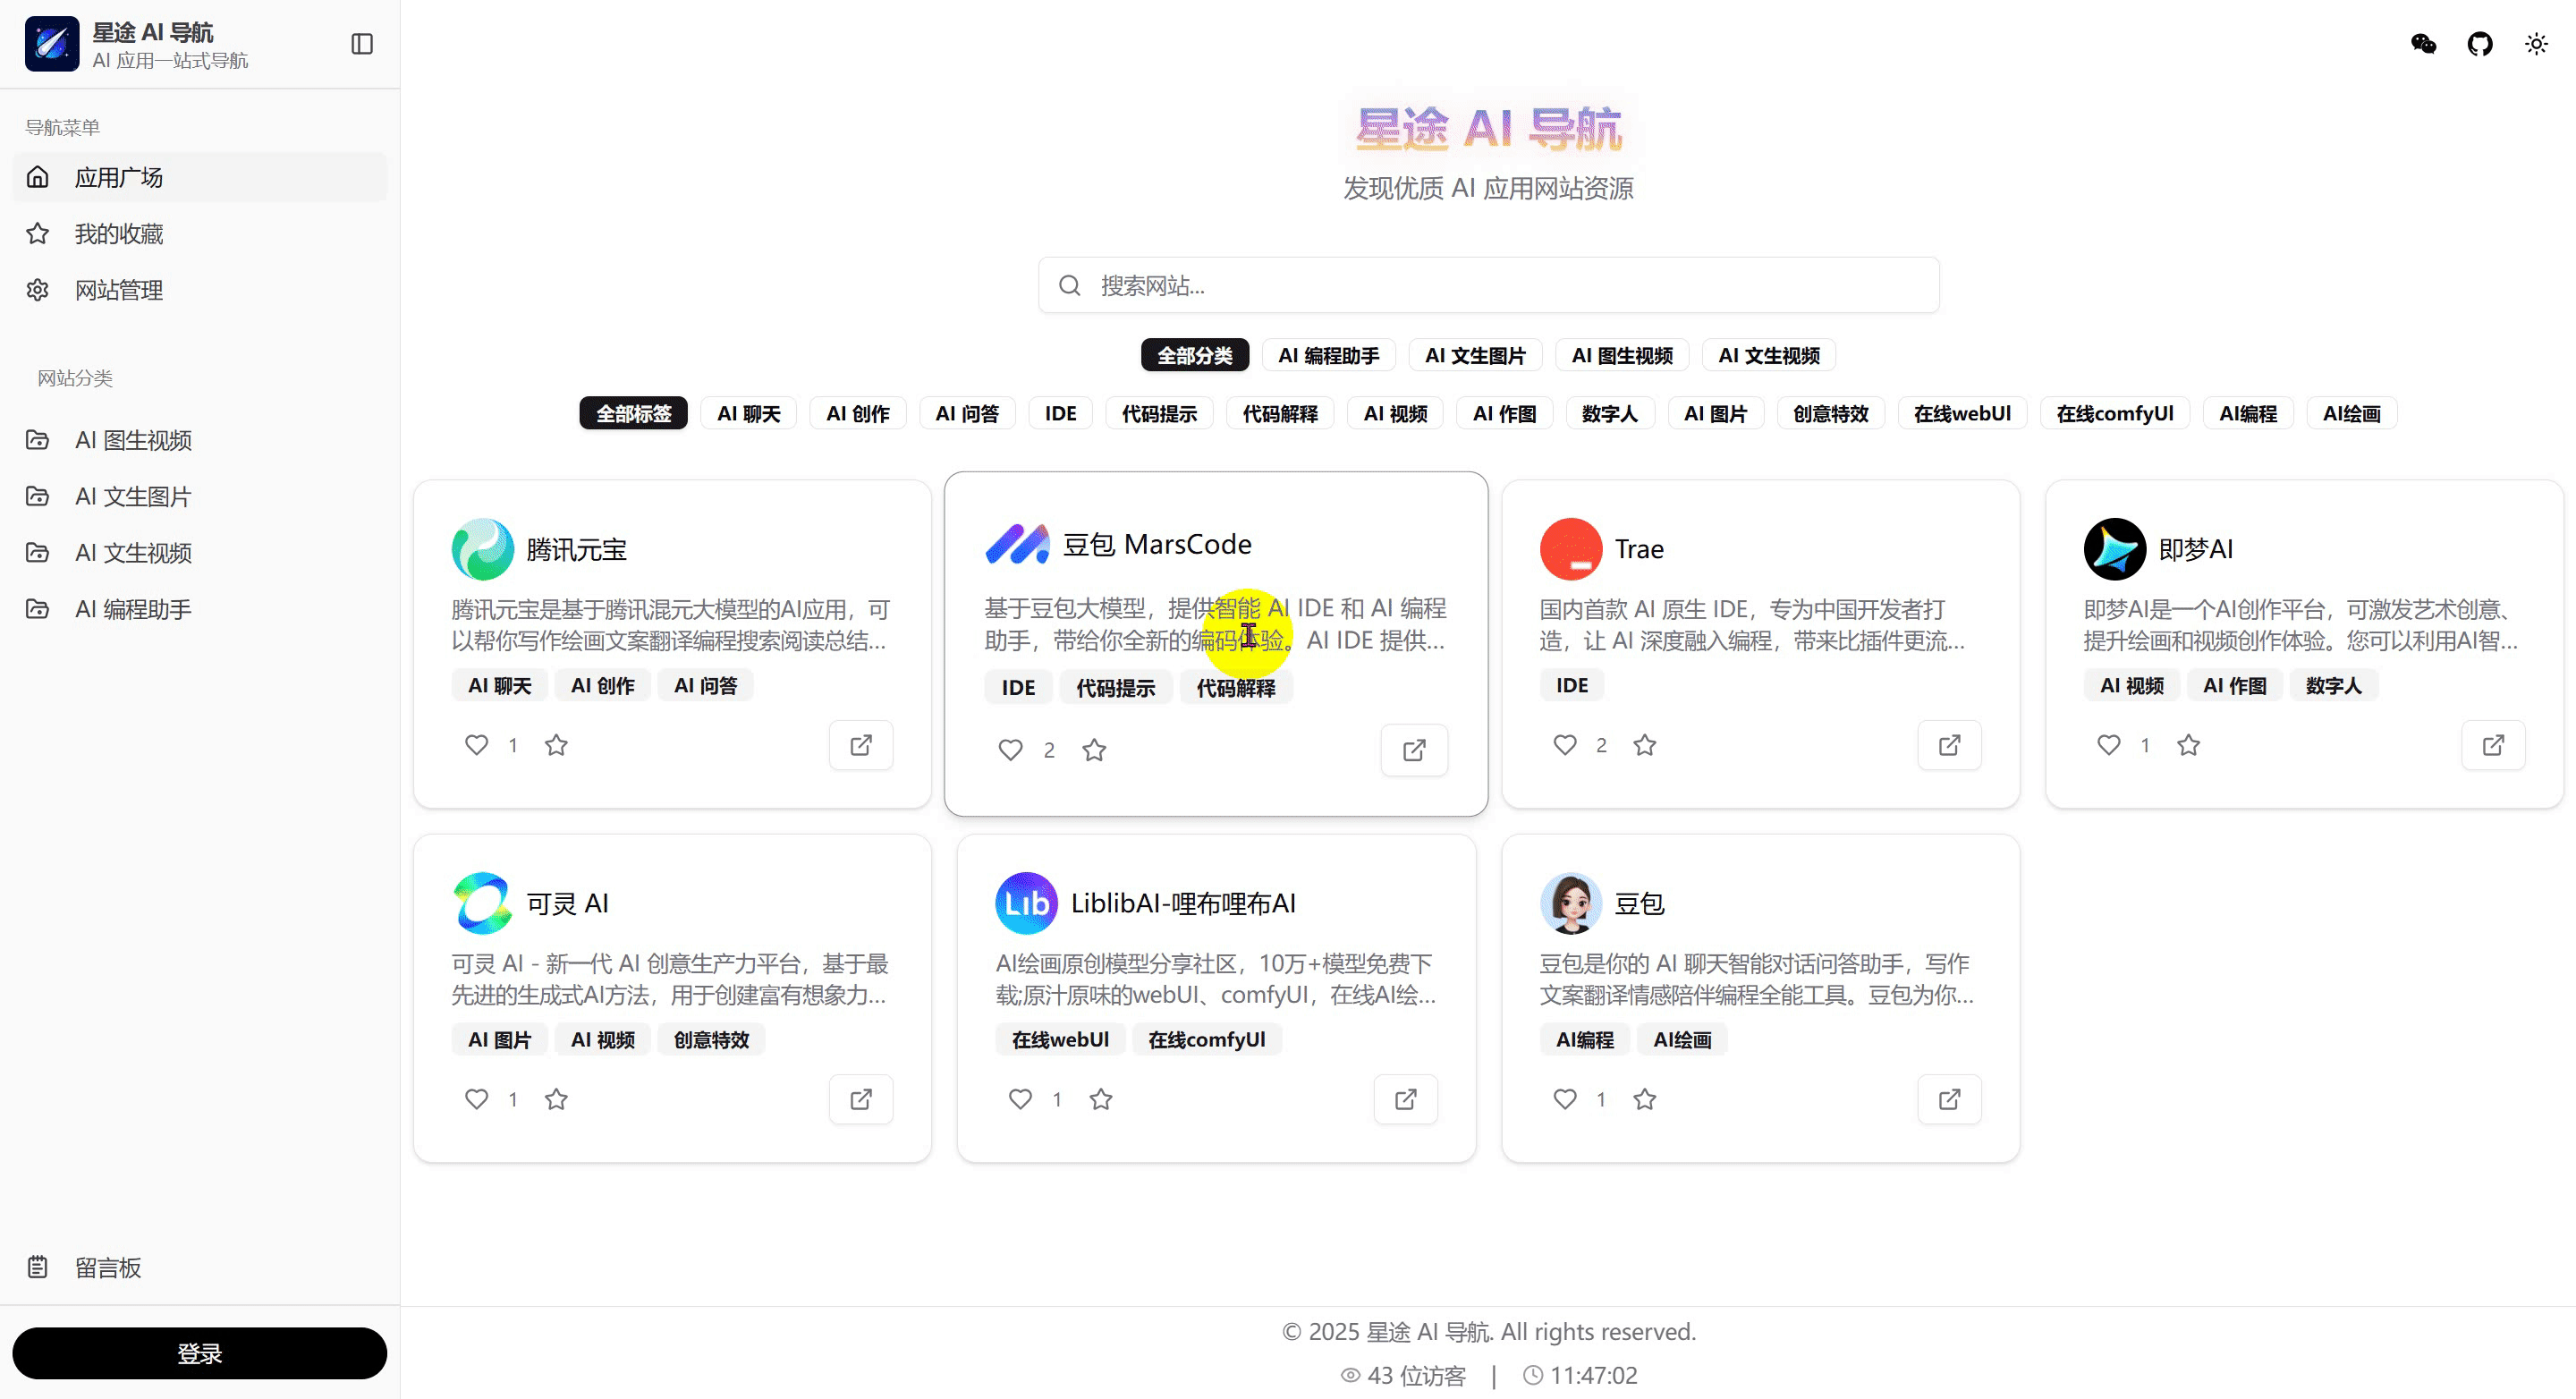Favorite Trae with the star icon
Viewport: 2576px width, 1399px height.
click(1645, 745)
